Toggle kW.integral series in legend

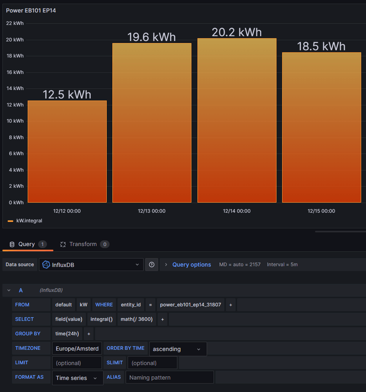(29, 221)
